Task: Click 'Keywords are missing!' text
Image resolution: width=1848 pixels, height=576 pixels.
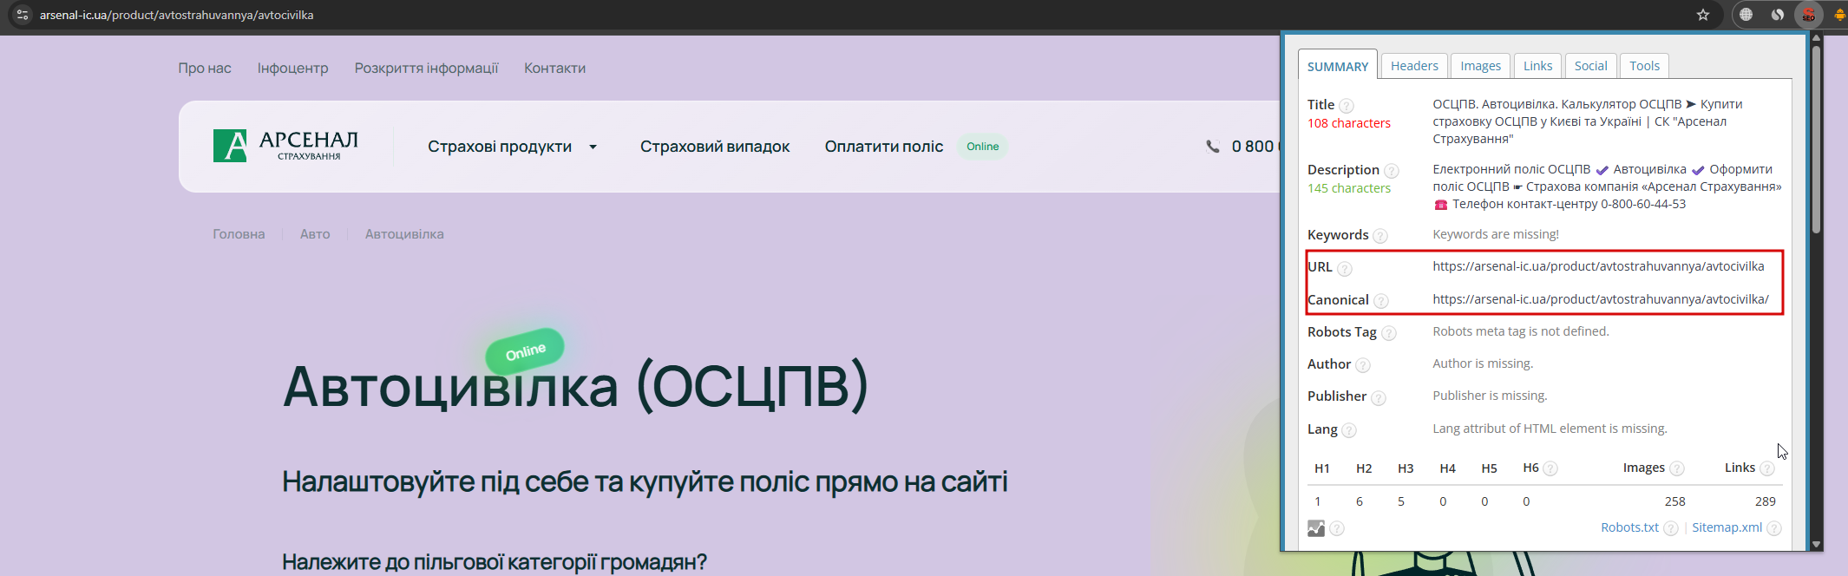Action: click(x=1496, y=234)
